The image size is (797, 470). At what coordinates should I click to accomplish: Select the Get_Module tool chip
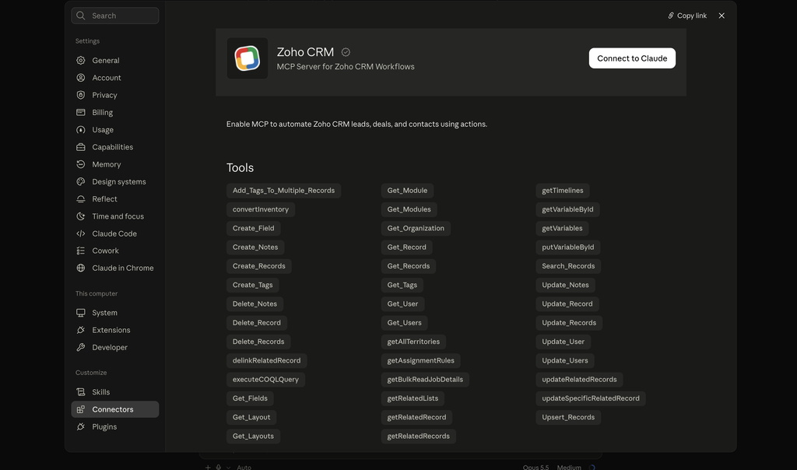point(407,191)
